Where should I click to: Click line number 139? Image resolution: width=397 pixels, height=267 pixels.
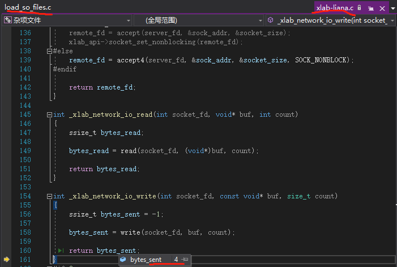point(25,60)
